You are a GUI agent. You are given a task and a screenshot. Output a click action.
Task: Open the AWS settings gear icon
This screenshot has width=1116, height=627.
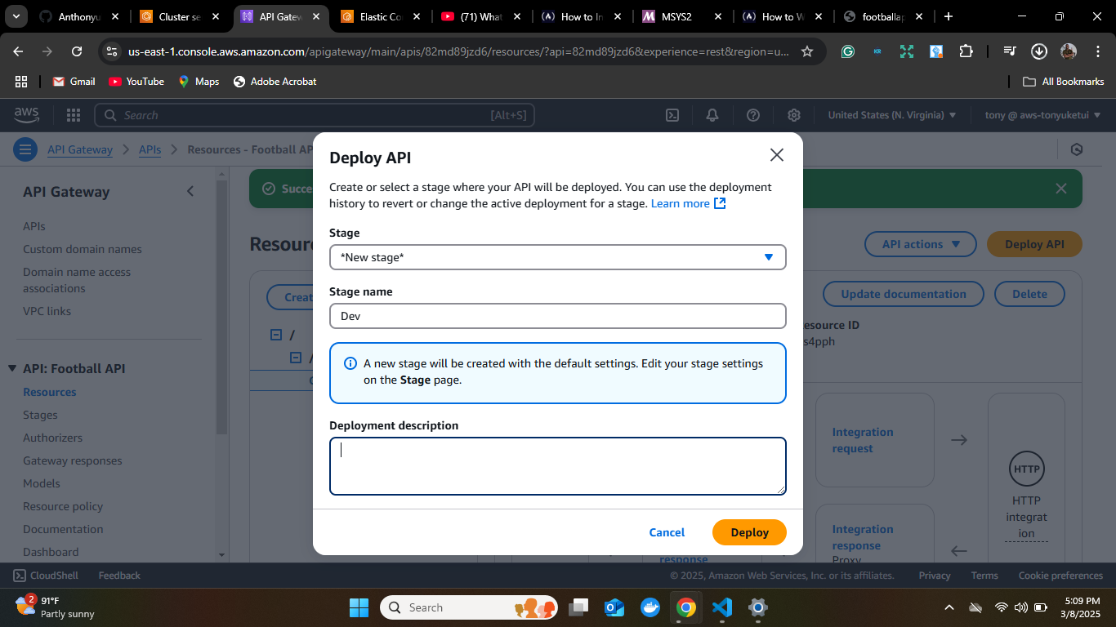click(793, 115)
